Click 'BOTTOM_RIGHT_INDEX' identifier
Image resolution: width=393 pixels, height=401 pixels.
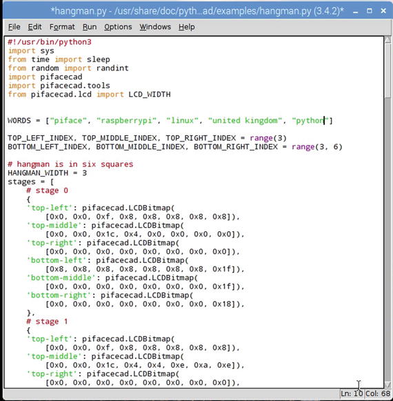pos(236,147)
